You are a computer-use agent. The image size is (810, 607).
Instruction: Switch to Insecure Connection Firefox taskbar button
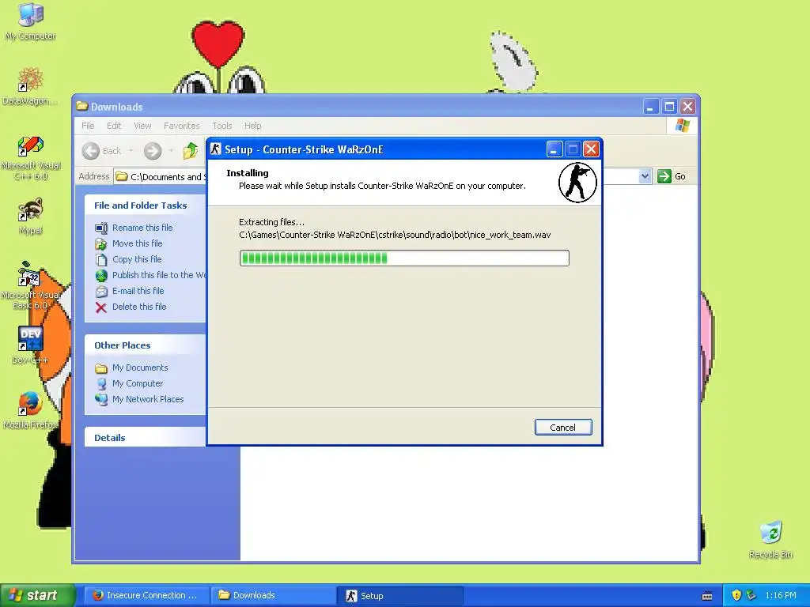147,595
